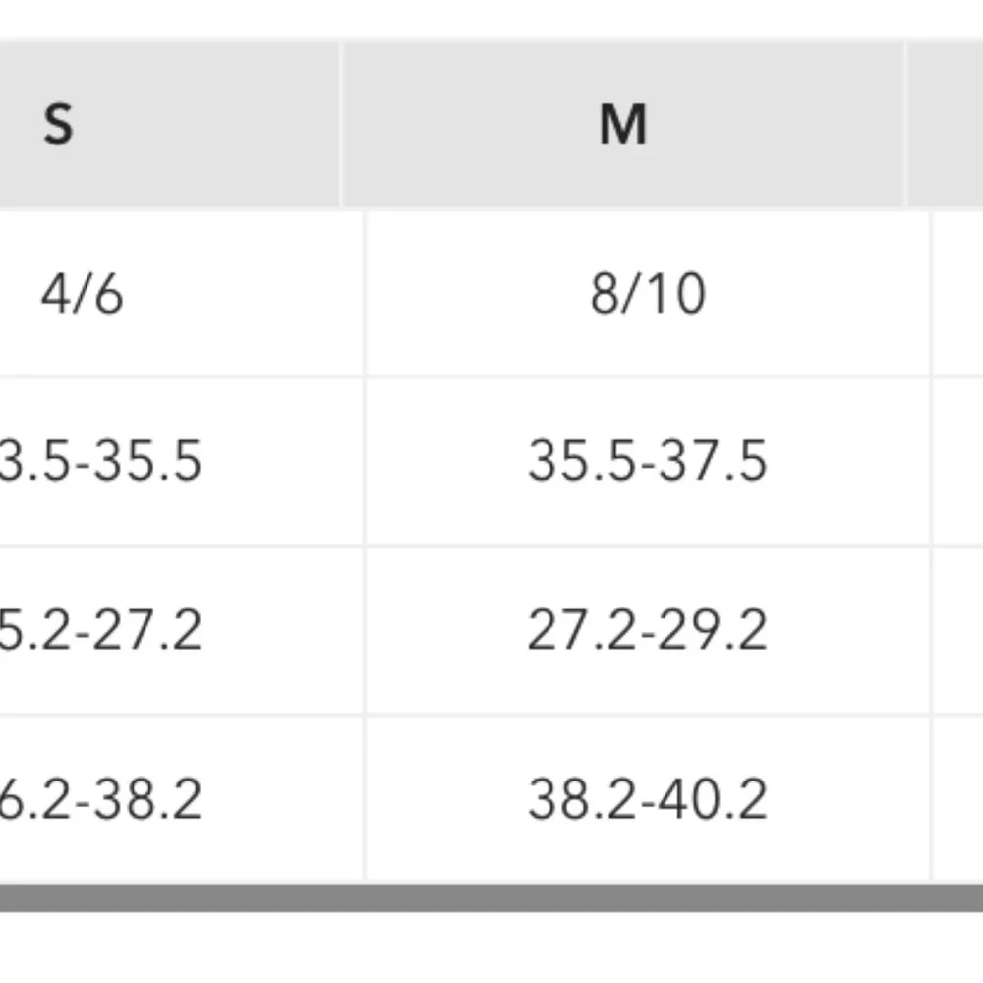Click the blank white area below the table

pyautogui.click(x=491, y=949)
